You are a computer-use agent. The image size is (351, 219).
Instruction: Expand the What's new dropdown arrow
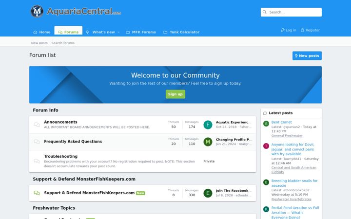click(x=118, y=32)
